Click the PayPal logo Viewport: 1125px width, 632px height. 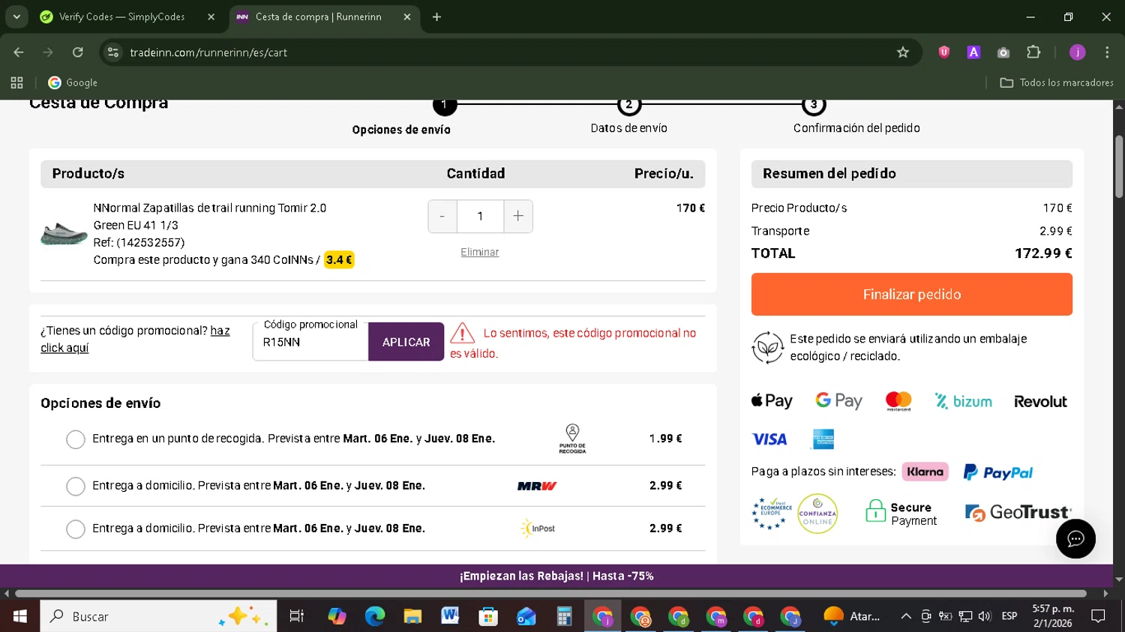tap(998, 472)
